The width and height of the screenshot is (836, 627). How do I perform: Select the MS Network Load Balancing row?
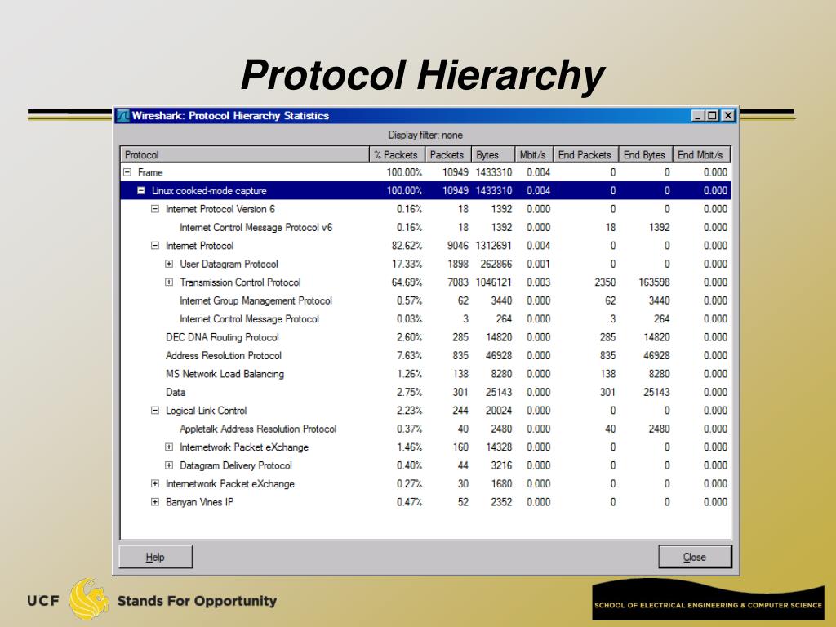pyautogui.click(x=225, y=374)
